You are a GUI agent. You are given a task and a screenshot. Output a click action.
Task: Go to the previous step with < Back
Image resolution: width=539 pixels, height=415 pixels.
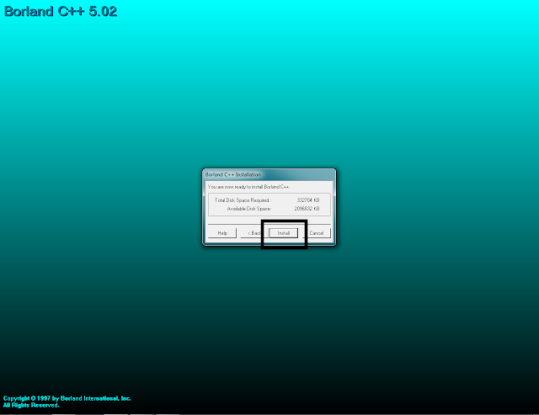click(x=253, y=233)
